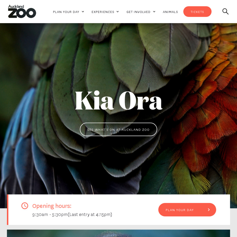Open the Experiences menu item
The image size is (237, 237).
[x=103, y=12]
